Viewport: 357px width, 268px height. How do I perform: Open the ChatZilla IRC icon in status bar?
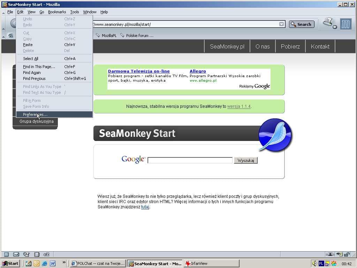pyautogui.click(x=46, y=254)
